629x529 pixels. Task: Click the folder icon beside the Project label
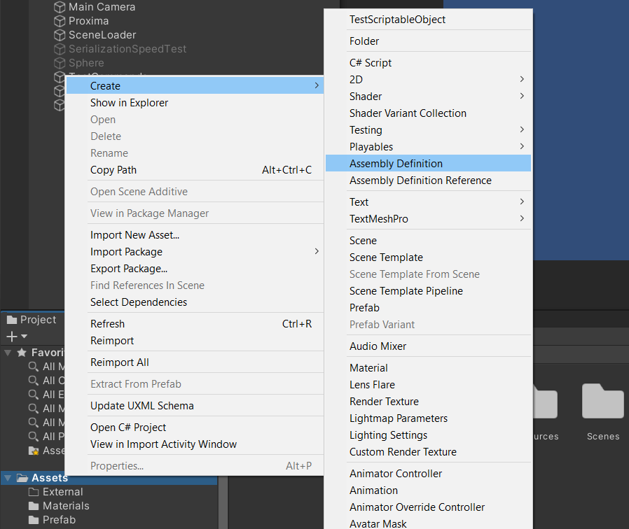[x=13, y=320]
